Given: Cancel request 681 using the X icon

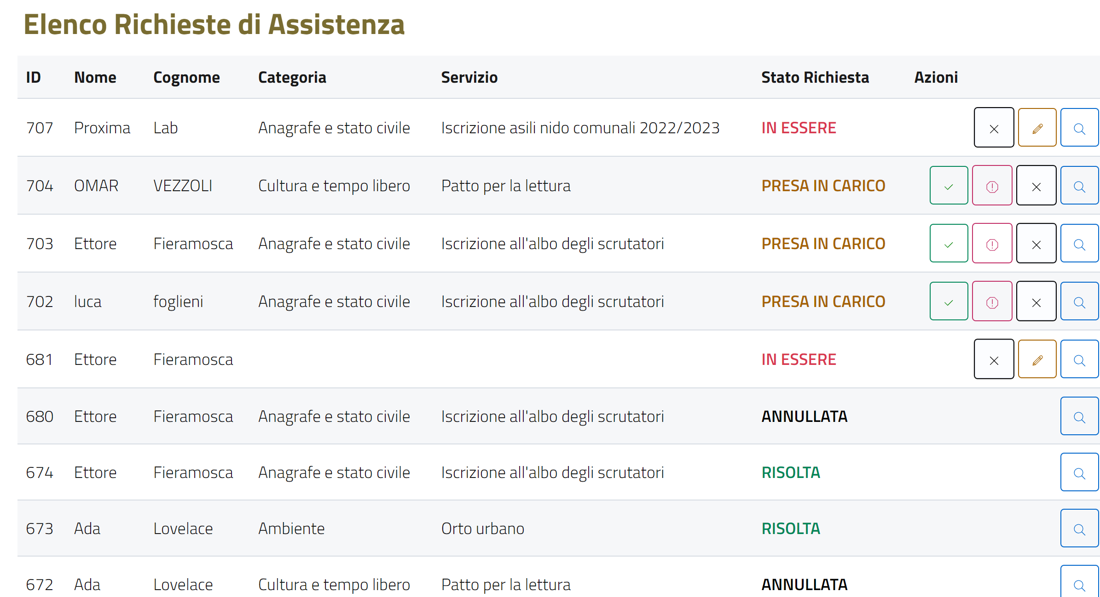Looking at the screenshot, I should [x=994, y=359].
